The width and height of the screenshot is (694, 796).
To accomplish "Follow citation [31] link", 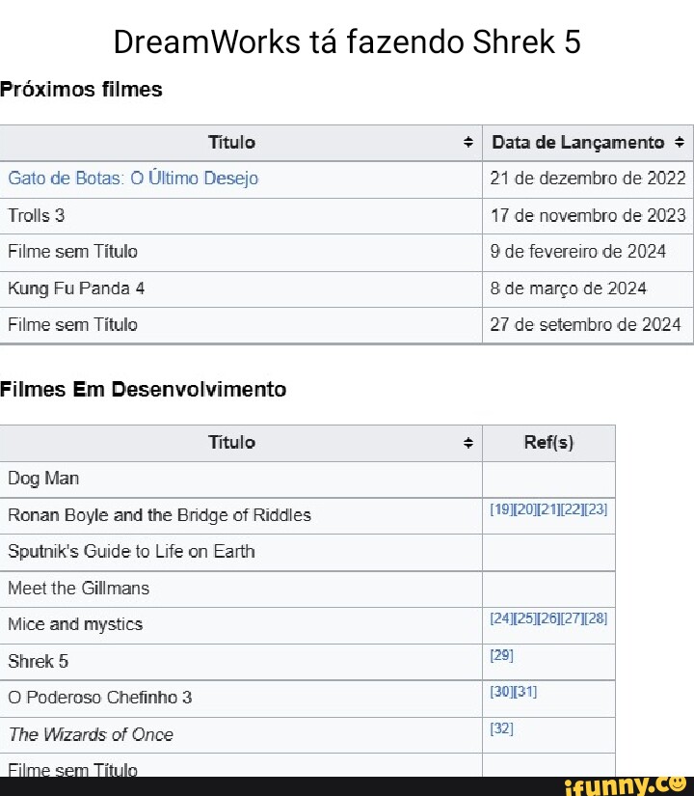I will [525, 692].
